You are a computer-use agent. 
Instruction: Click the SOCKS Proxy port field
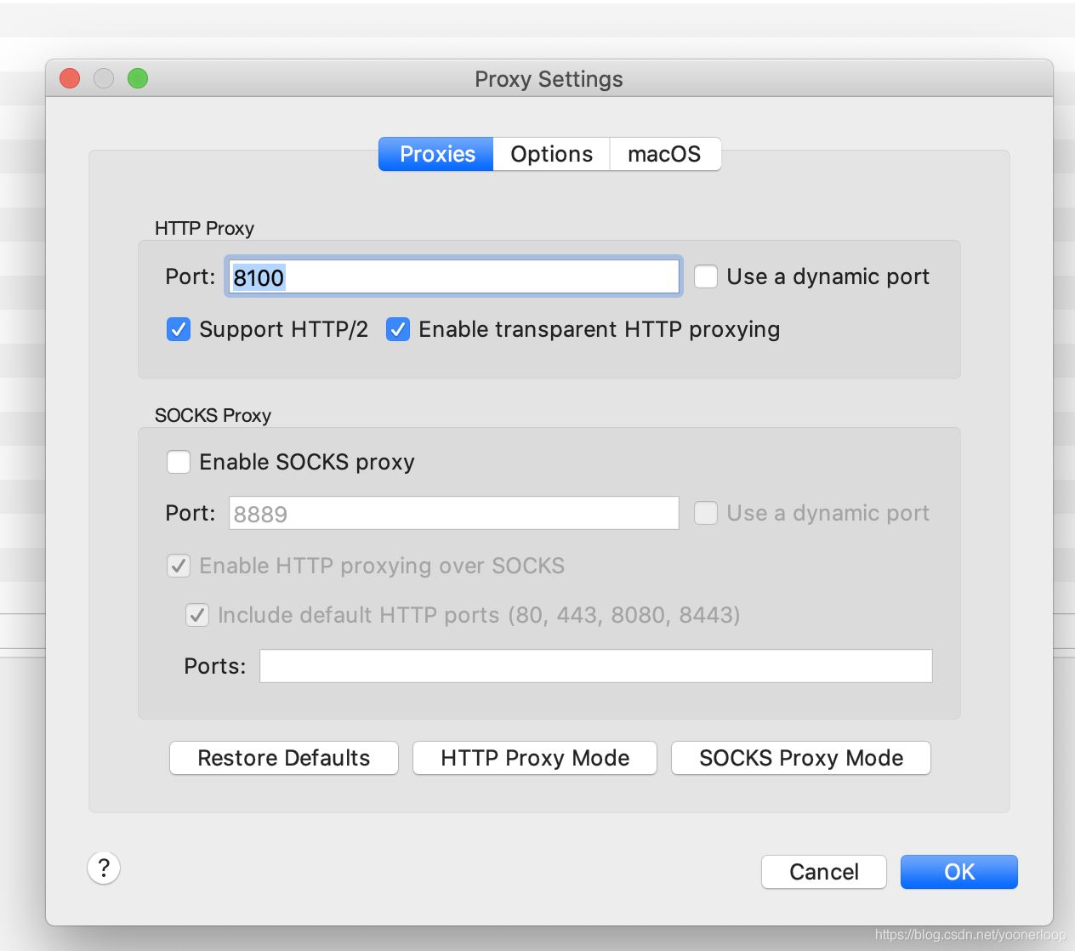pyautogui.click(x=453, y=514)
